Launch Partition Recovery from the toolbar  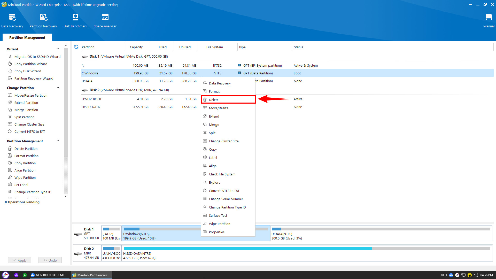tap(43, 17)
